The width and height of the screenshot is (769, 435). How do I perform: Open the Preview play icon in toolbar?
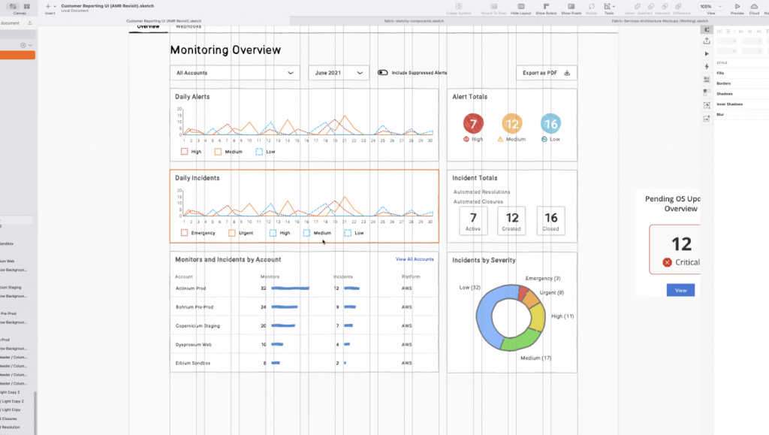point(737,6)
